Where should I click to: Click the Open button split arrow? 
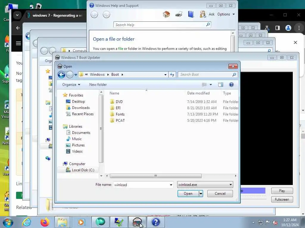[x=201, y=194]
